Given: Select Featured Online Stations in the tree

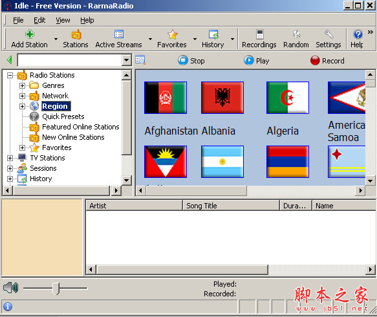Looking at the screenshot, I should click(81, 127).
